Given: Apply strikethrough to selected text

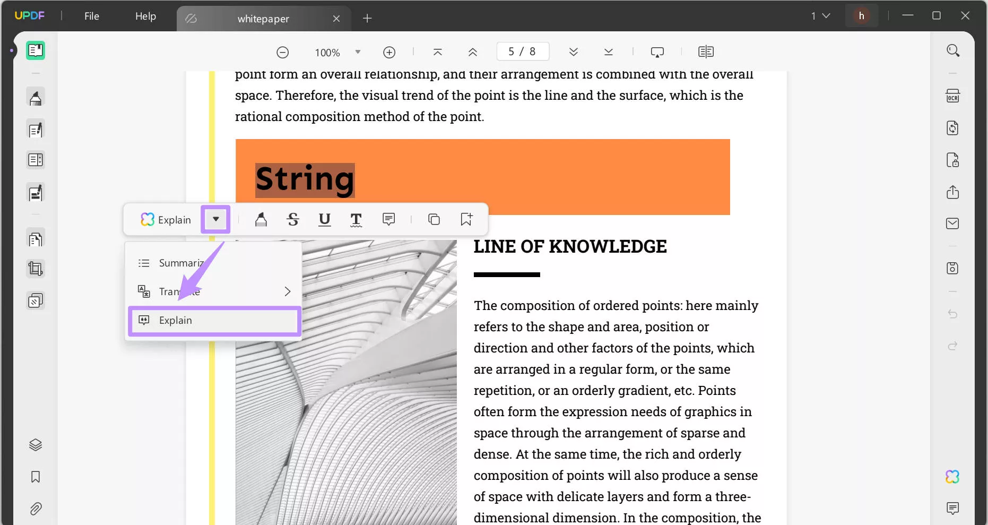Looking at the screenshot, I should pos(293,219).
